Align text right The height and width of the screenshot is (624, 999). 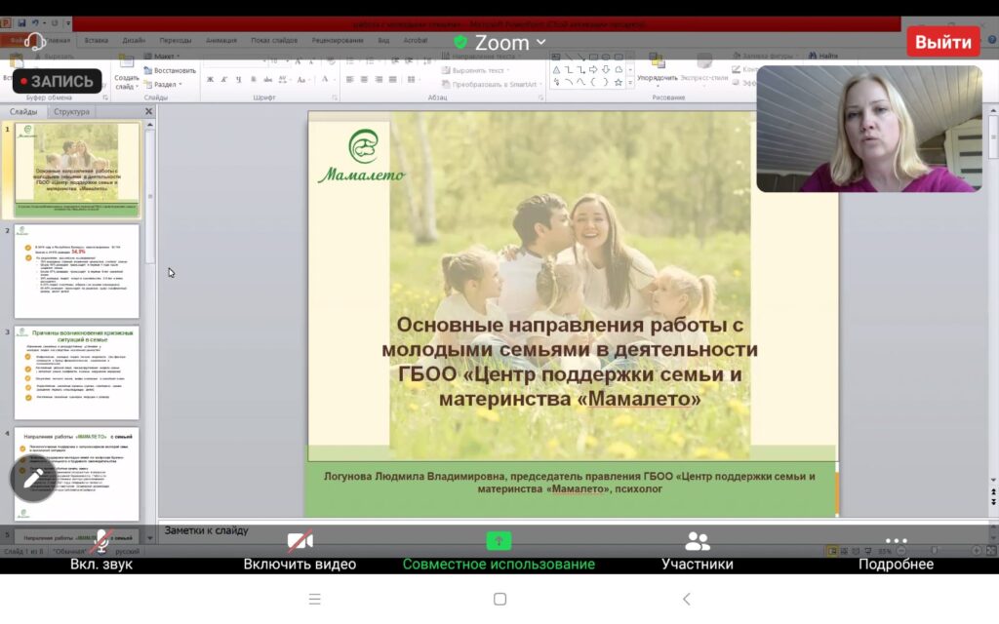[379, 80]
